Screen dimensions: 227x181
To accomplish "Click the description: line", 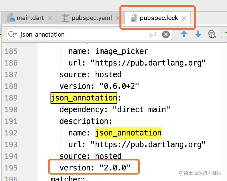I will tap(86, 121).
